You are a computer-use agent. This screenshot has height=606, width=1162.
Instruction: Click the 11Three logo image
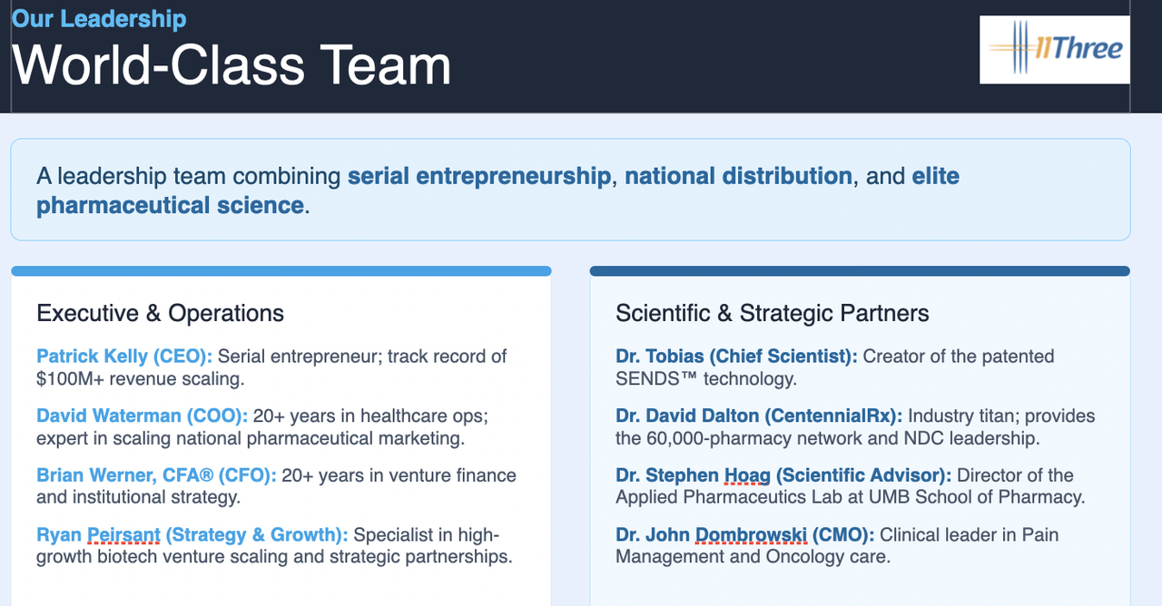(x=1055, y=50)
